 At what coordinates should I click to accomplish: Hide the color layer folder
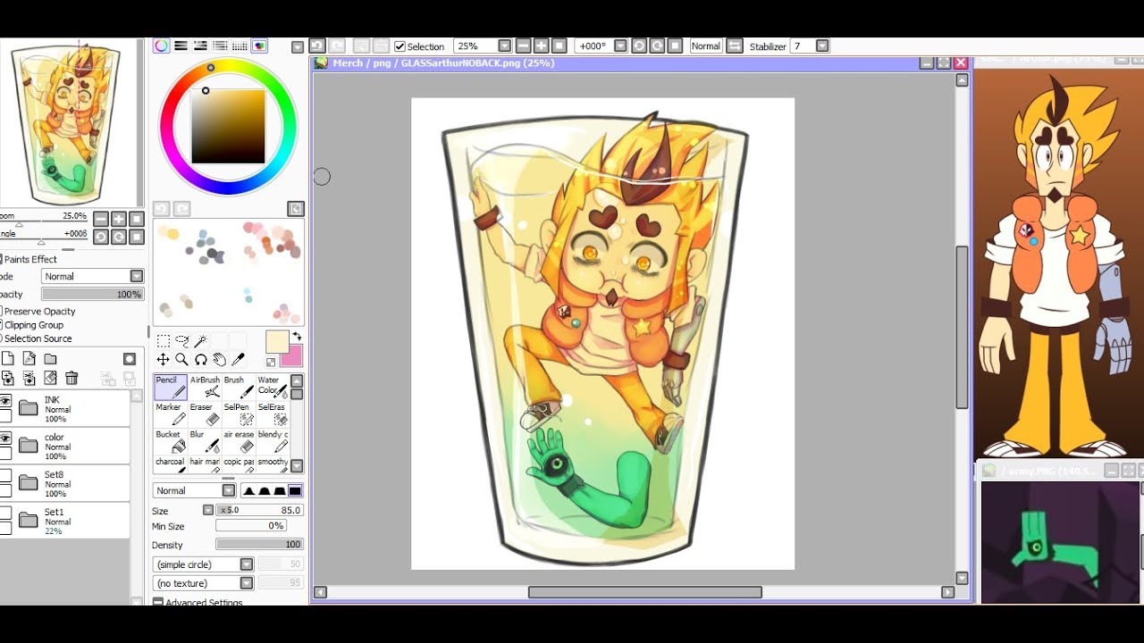(5, 438)
